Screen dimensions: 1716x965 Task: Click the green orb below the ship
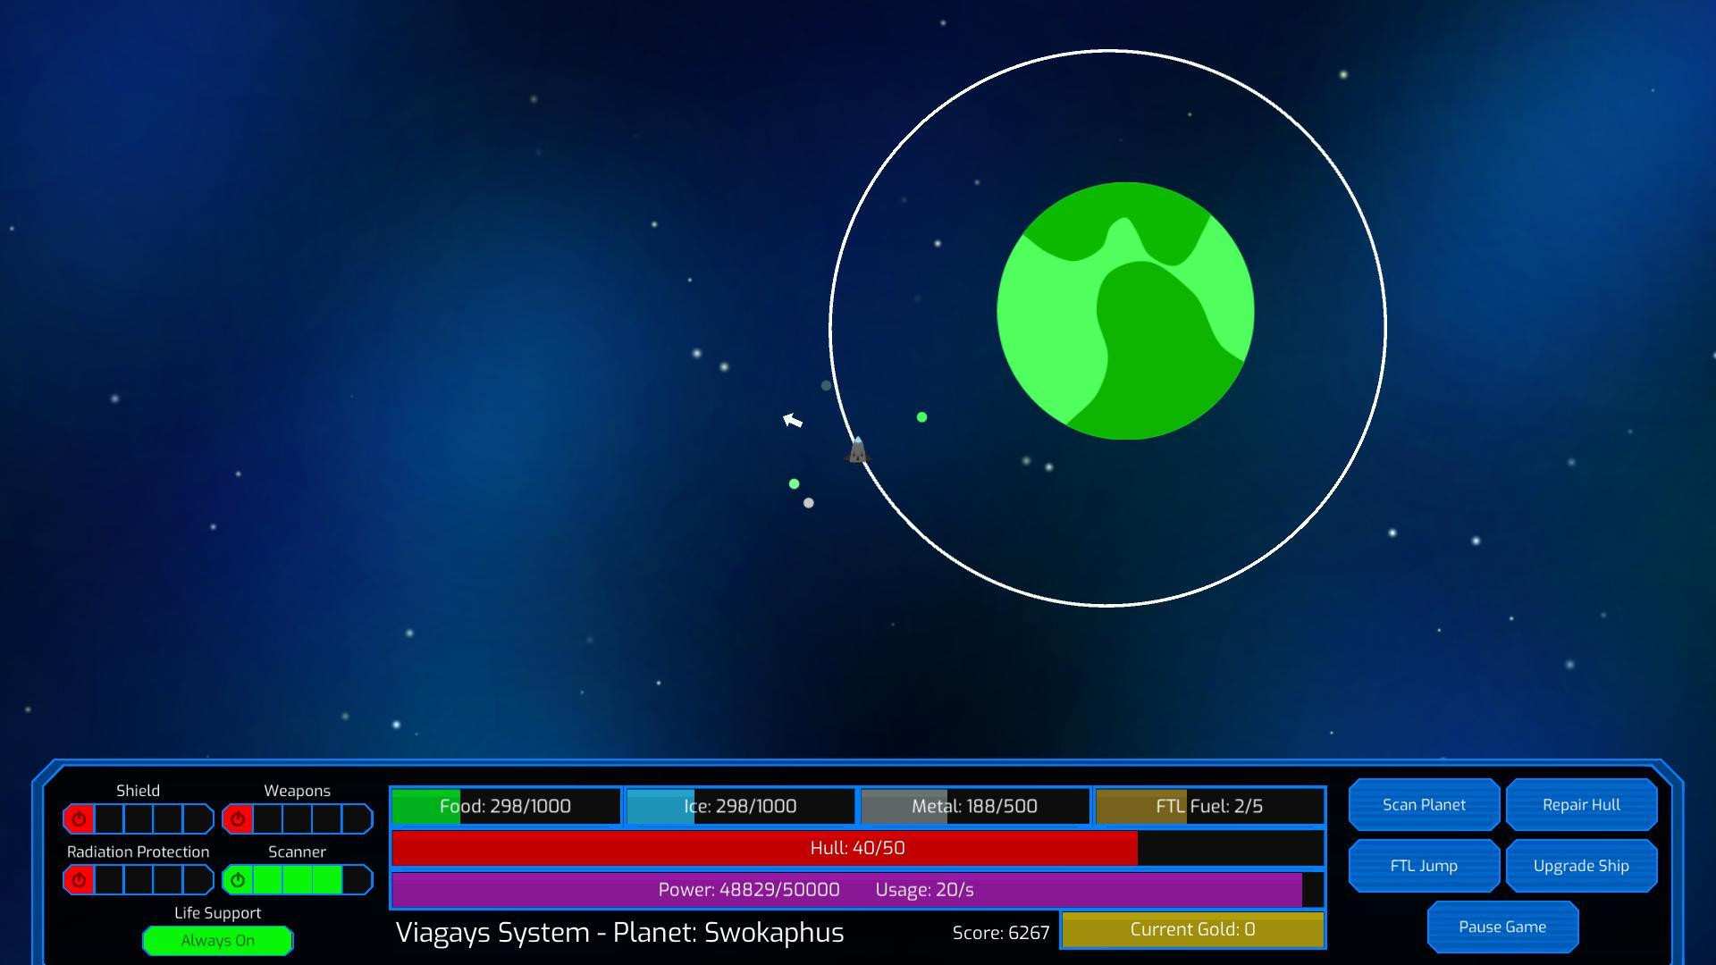(x=794, y=484)
